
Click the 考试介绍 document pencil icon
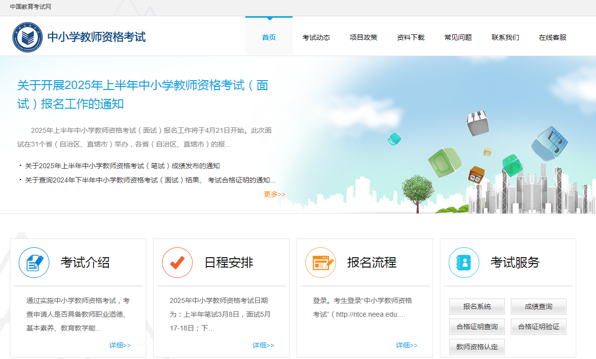pyautogui.click(x=34, y=263)
